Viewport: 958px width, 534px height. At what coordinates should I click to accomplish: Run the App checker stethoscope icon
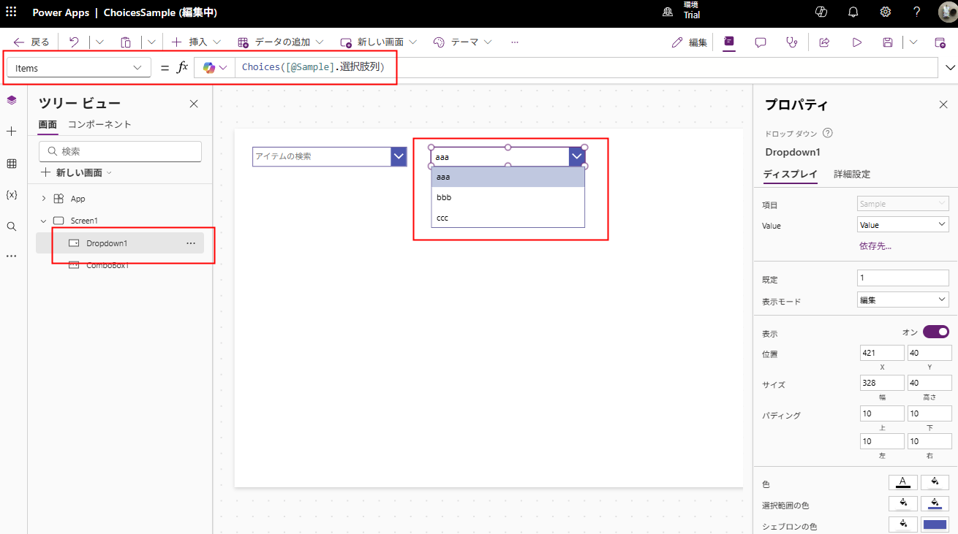[792, 42]
